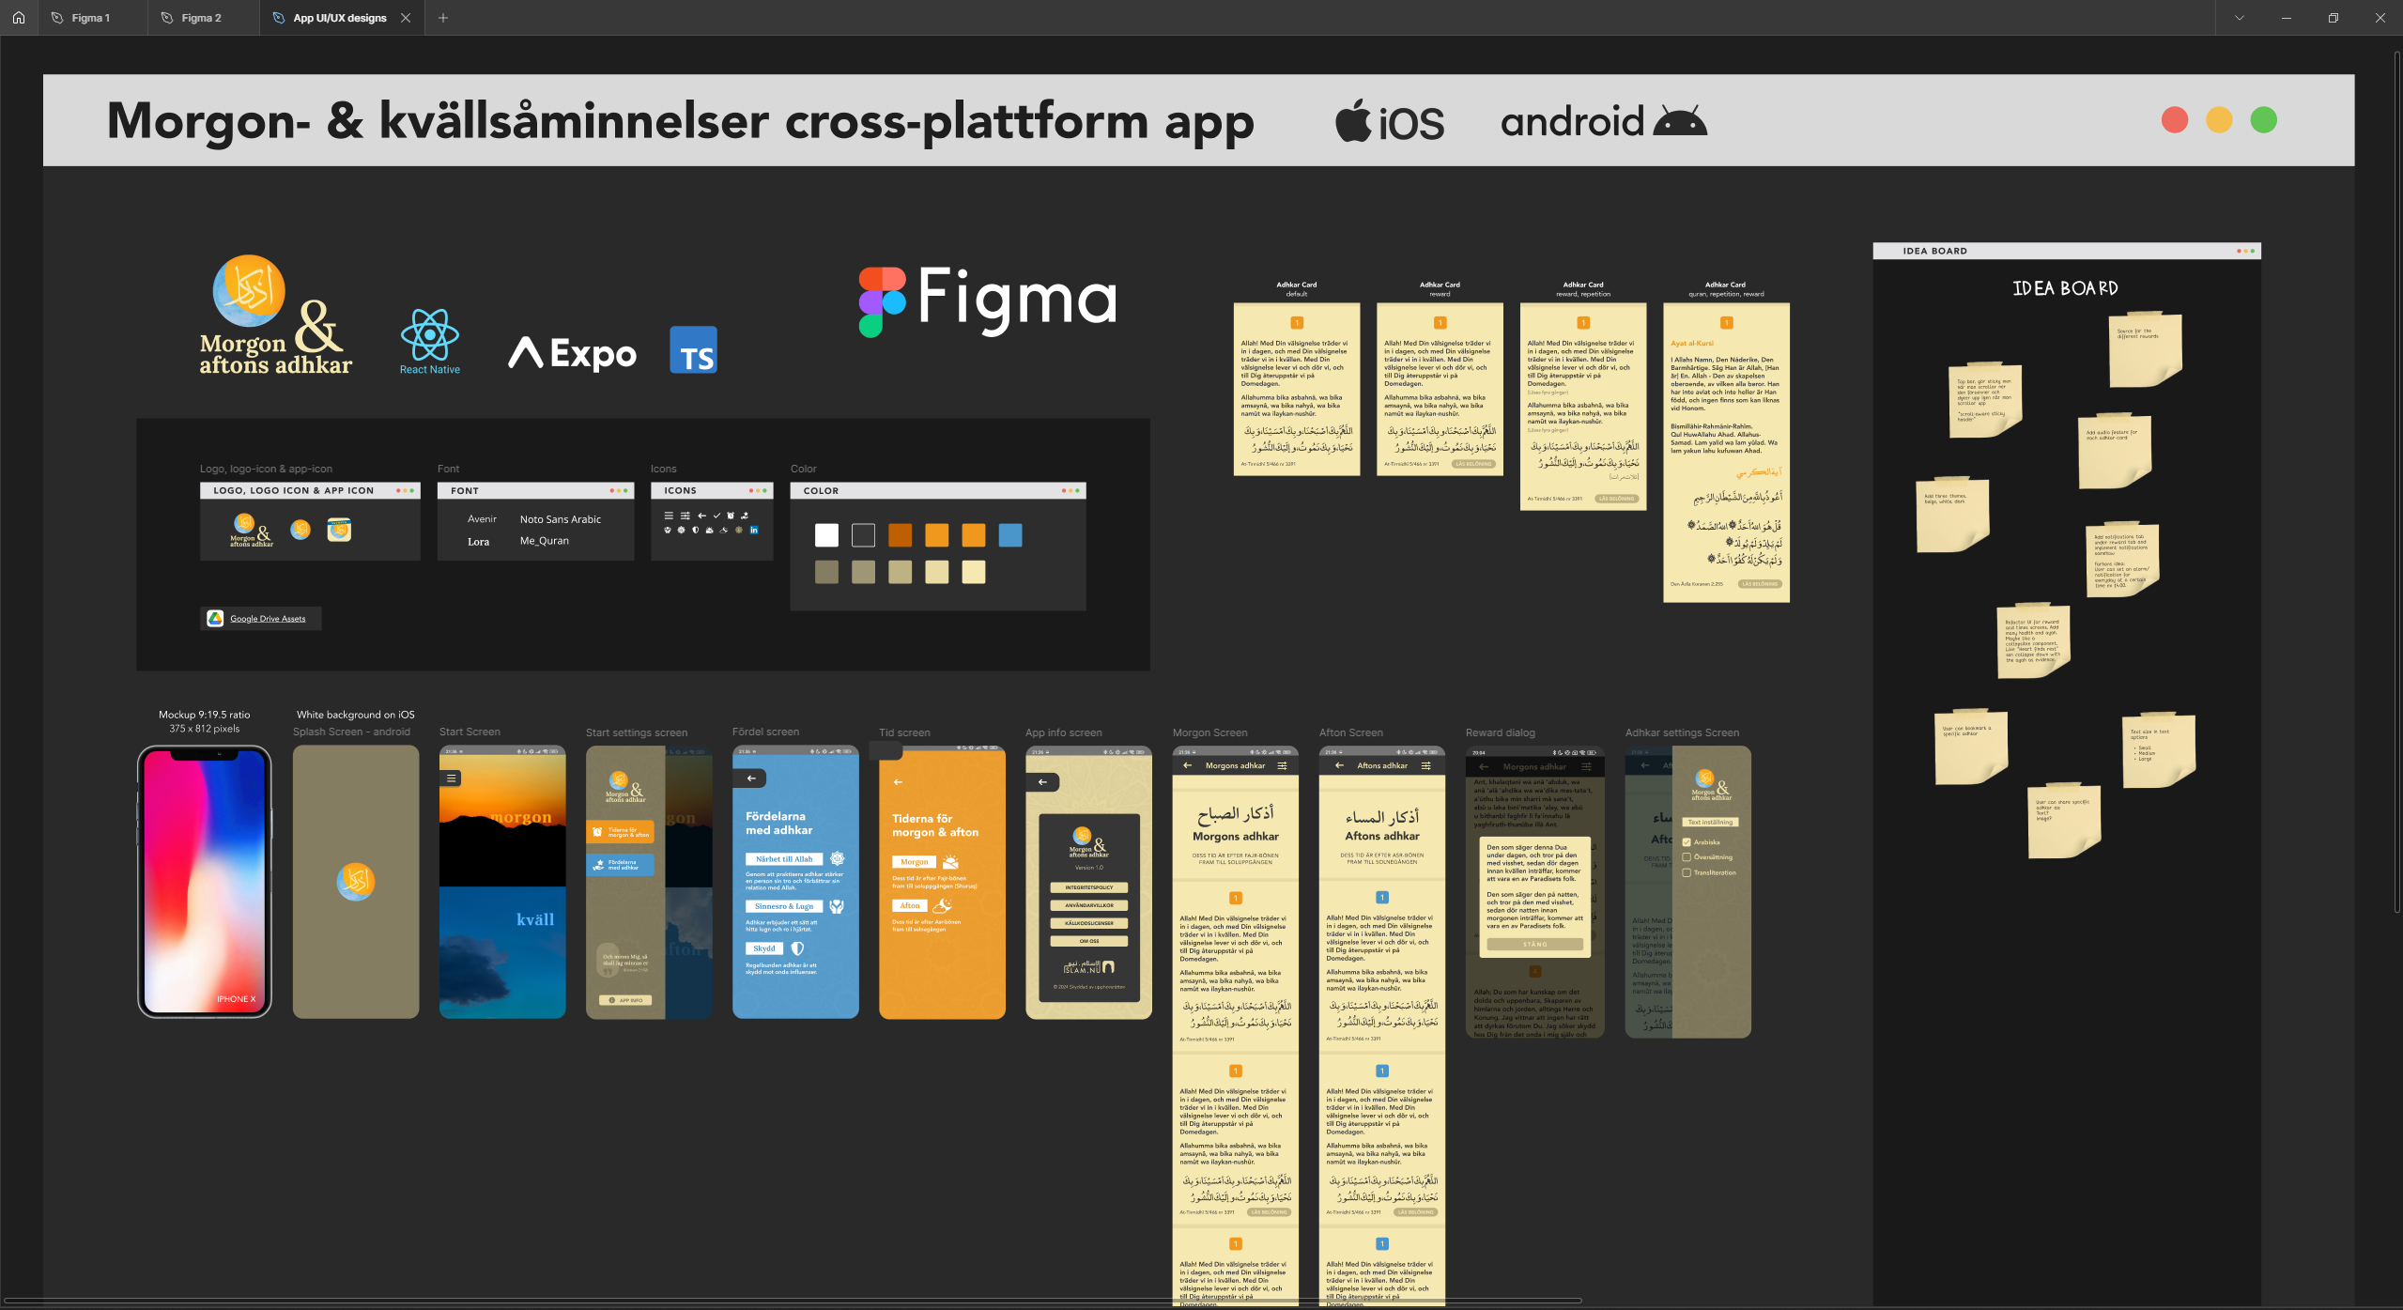Click the hamburger menu on Start Screen mockup

pyautogui.click(x=452, y=778)
